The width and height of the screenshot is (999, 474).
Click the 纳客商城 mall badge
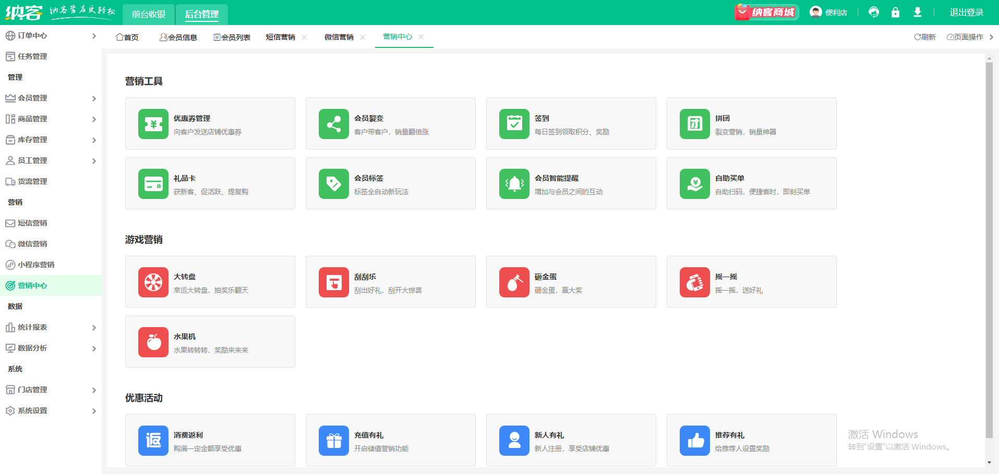[x=766, y=12]
